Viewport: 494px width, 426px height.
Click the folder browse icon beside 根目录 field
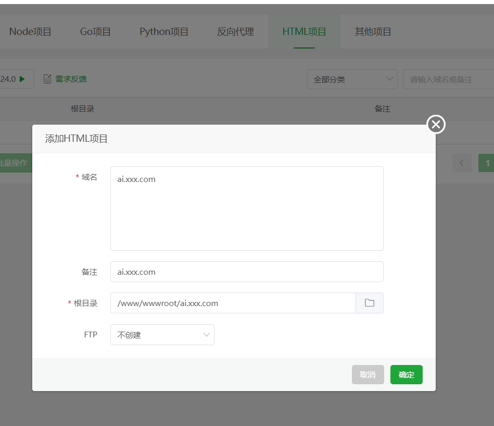tap(370, 302)
